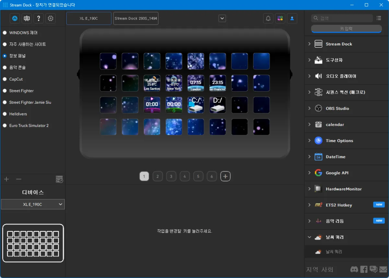Open the XL E_190C device dropdown
This screenshot has height=278, width=389.
[x=33, y=204]
